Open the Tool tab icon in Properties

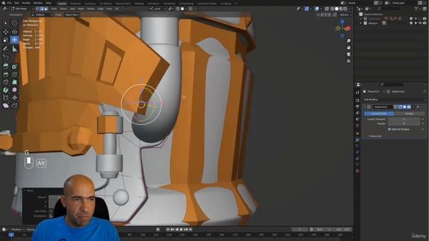click(357, 92)
